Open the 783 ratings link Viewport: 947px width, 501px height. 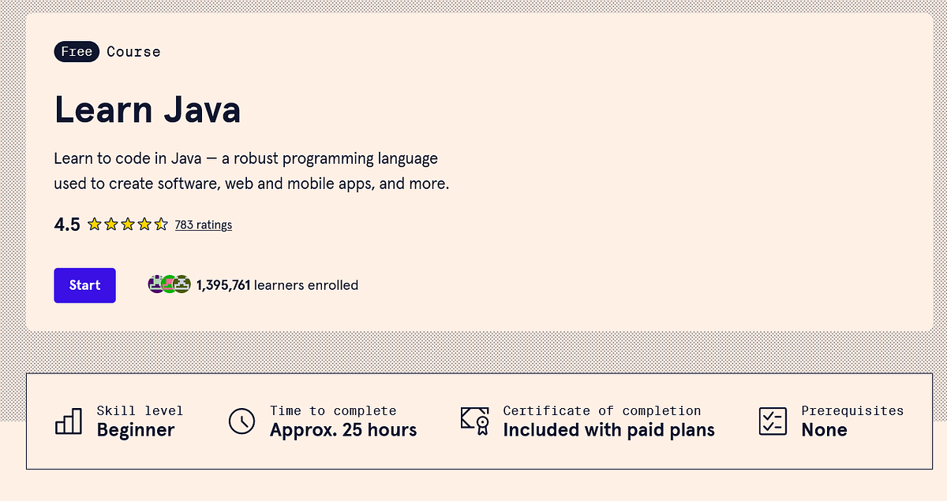pyautogui.click(x=204, y=225)
